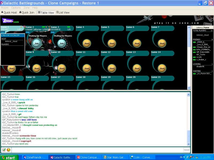Select friend Echo_I7oMiNiOn_ in player list

click(x=204, y=50)
